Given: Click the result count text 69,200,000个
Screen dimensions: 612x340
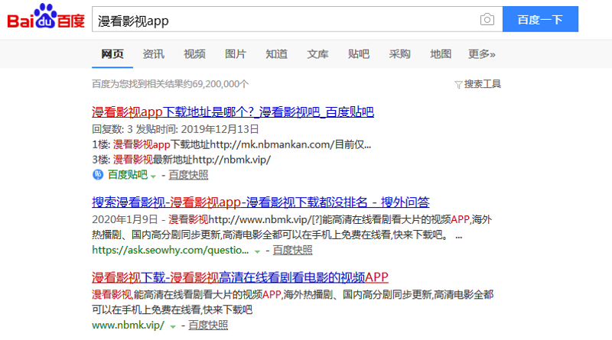Looking at the screenshot, I should (220, 84).
